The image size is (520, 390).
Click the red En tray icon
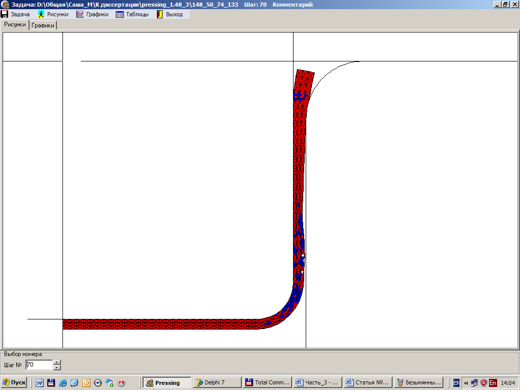point(493,383)
